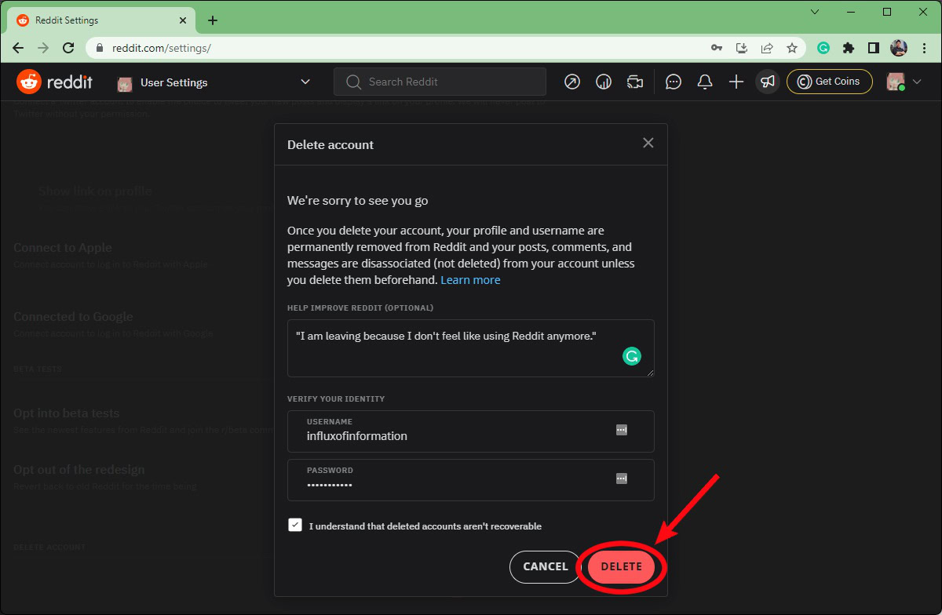
Task: Expand the user avatar dropdown
Action: (904, 82)
